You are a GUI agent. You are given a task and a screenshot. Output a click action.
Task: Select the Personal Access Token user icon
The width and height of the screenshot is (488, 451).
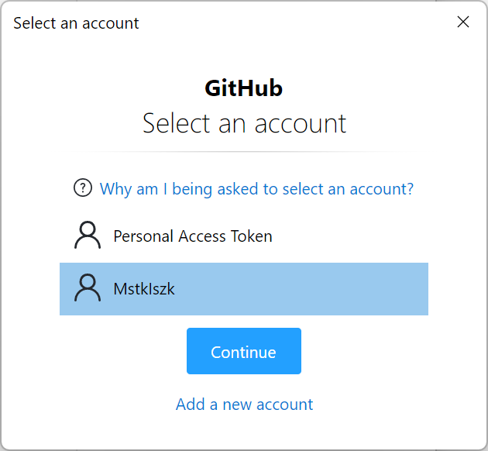coord(88,236)
